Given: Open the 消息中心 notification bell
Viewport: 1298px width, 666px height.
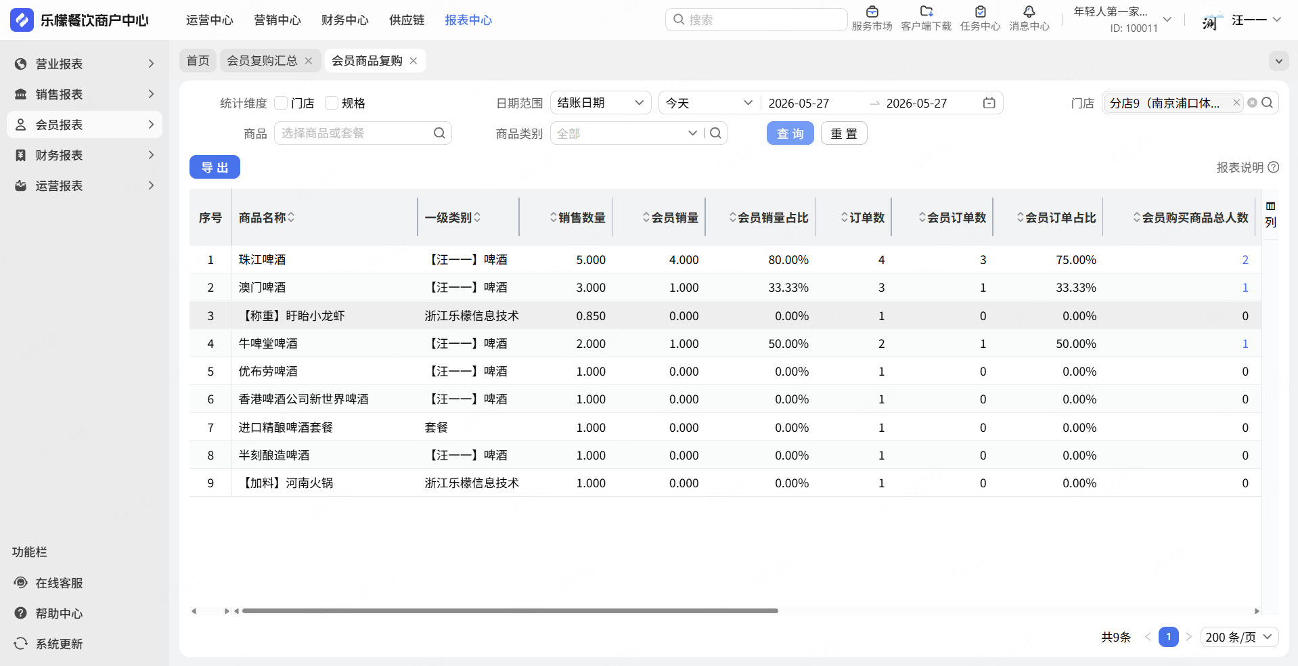Looking at the screenshot, I should click(1029, 12).
